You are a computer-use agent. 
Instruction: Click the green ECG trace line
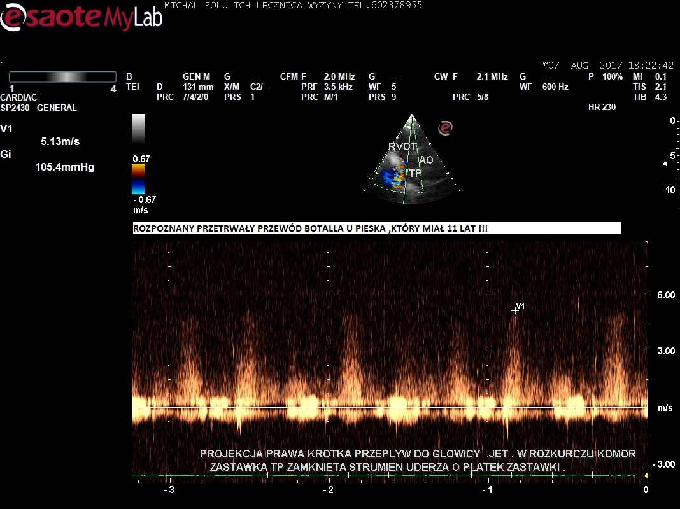[x=382, y=475]
